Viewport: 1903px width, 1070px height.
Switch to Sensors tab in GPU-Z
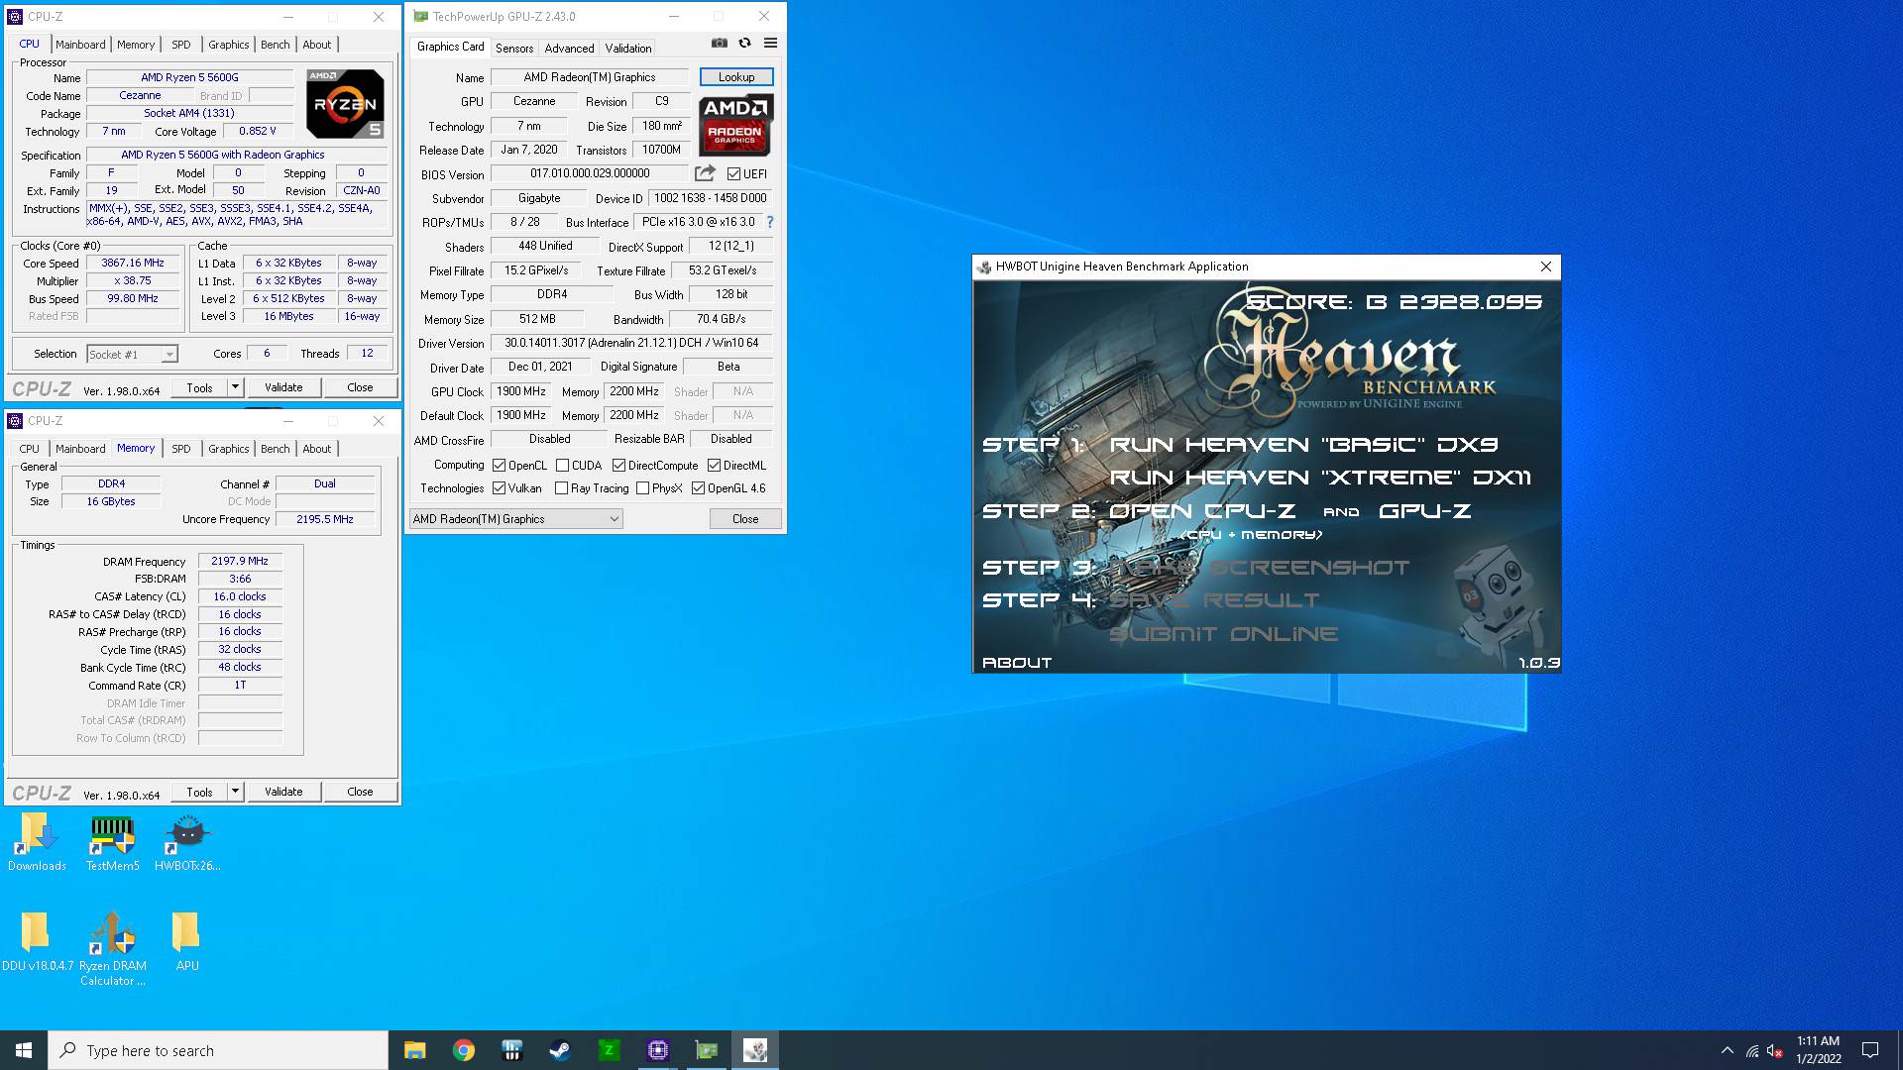click(x=514, y=48)
